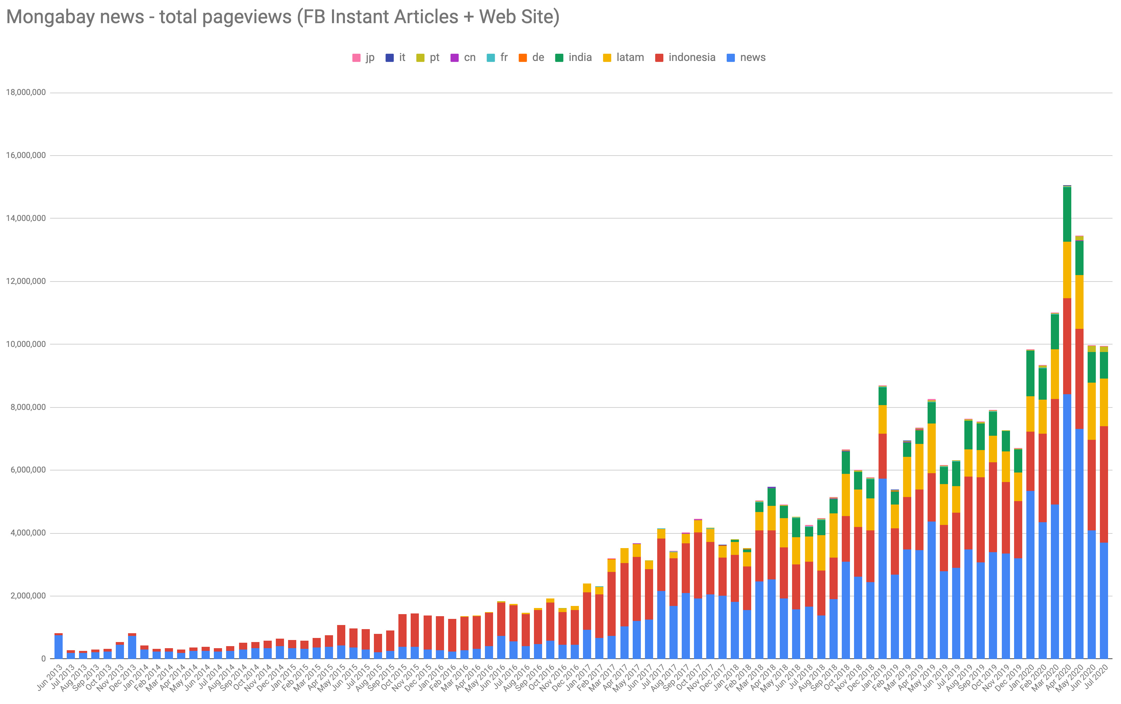Image resolution: width=1121 pixels, height=704 pixels.
Task: Click the yellow latam segment of Apr 2020 bar
Action: pyautogui.click(x=1067, y=270)
